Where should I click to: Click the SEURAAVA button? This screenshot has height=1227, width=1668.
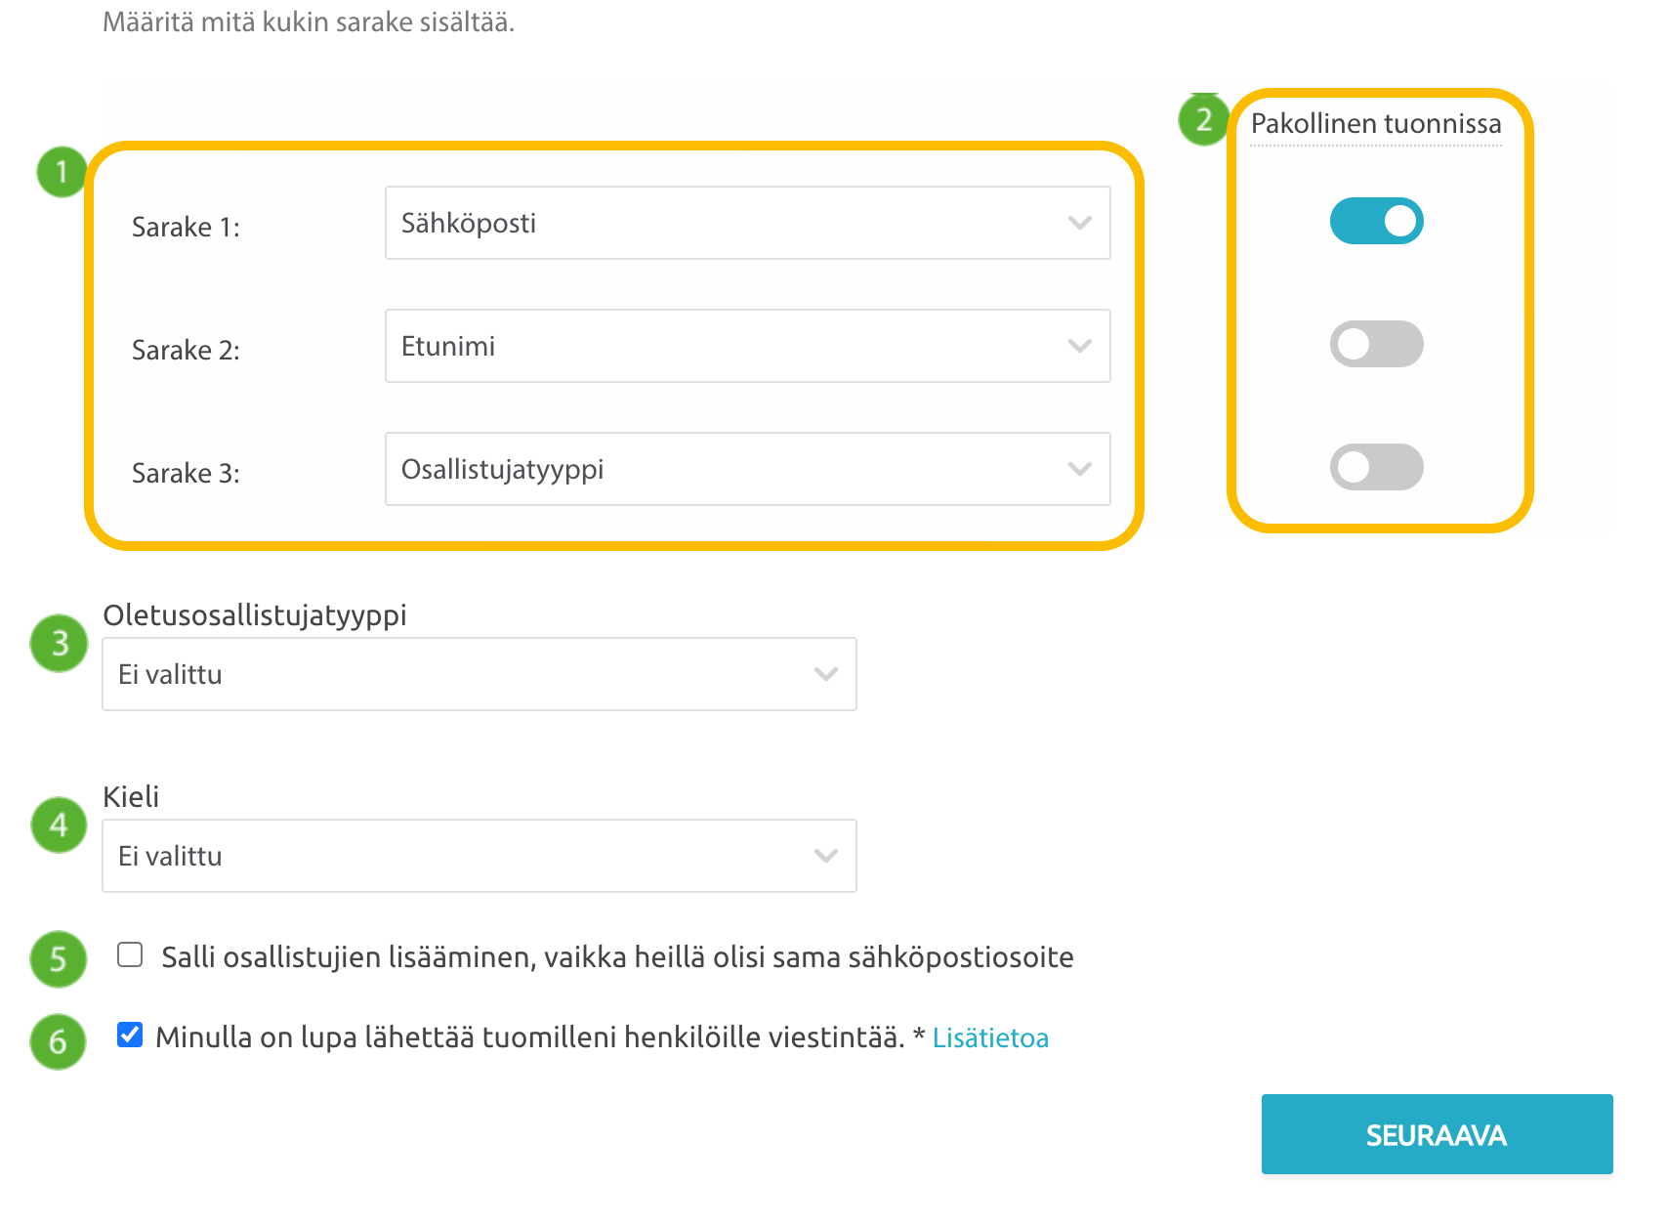tap(1437, 1134)
